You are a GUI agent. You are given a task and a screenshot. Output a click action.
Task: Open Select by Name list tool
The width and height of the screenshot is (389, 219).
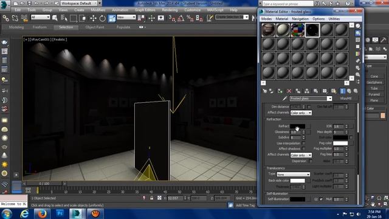click(x=64, y=18)
